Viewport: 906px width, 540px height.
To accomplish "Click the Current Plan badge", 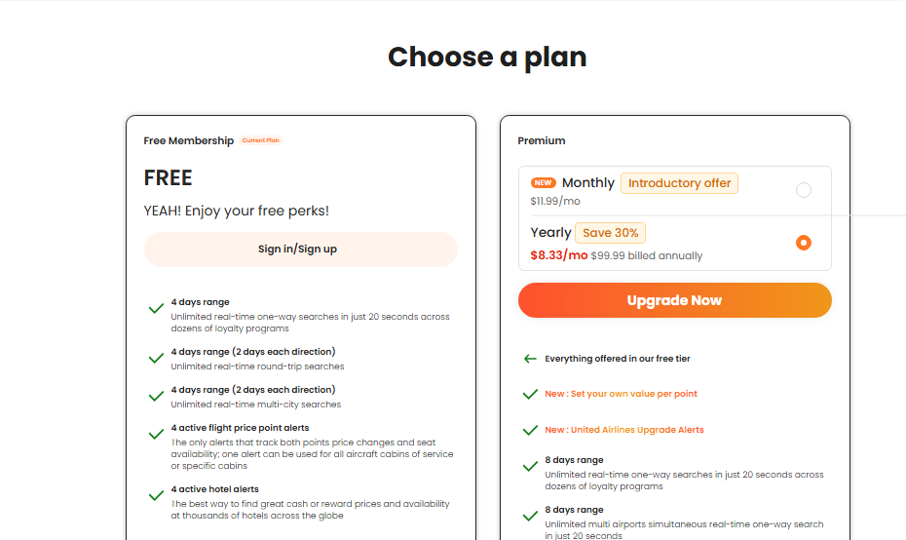I will pyautogui.click(x=260, y=140).
